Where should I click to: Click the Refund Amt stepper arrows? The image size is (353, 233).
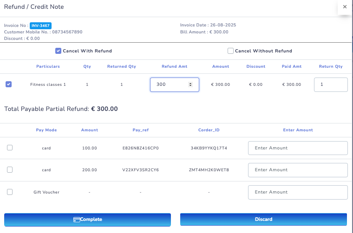(x=190, y=84)
